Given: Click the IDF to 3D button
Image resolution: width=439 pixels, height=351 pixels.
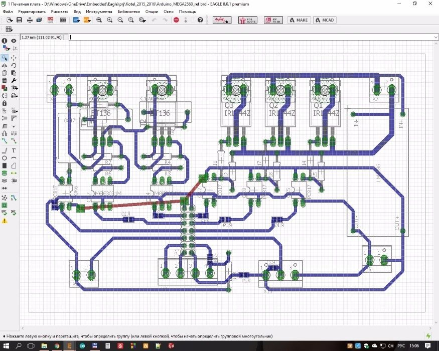Looking at the screenshot, I should point(273,20).
